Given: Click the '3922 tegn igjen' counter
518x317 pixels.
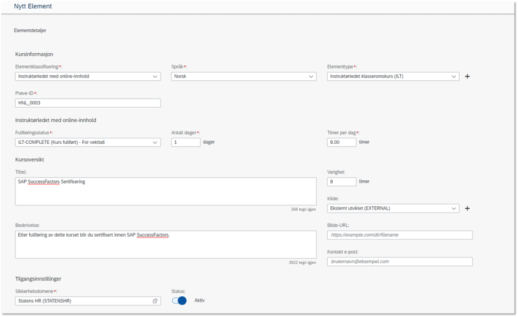Looking at the screenshot, I should [302, 263].
